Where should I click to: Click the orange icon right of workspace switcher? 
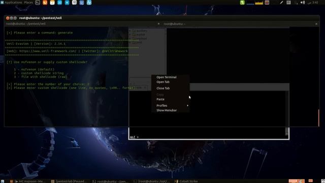point(310,181)
